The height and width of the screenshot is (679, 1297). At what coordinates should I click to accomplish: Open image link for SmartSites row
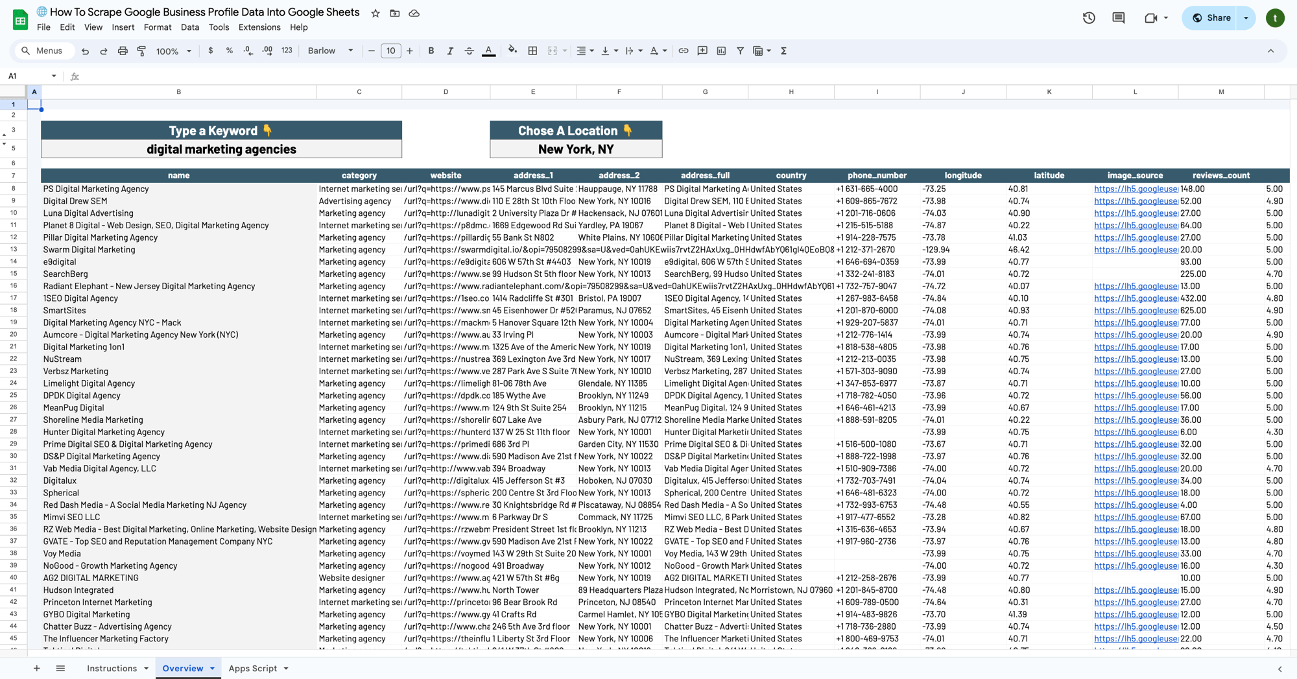point(1136,311)
